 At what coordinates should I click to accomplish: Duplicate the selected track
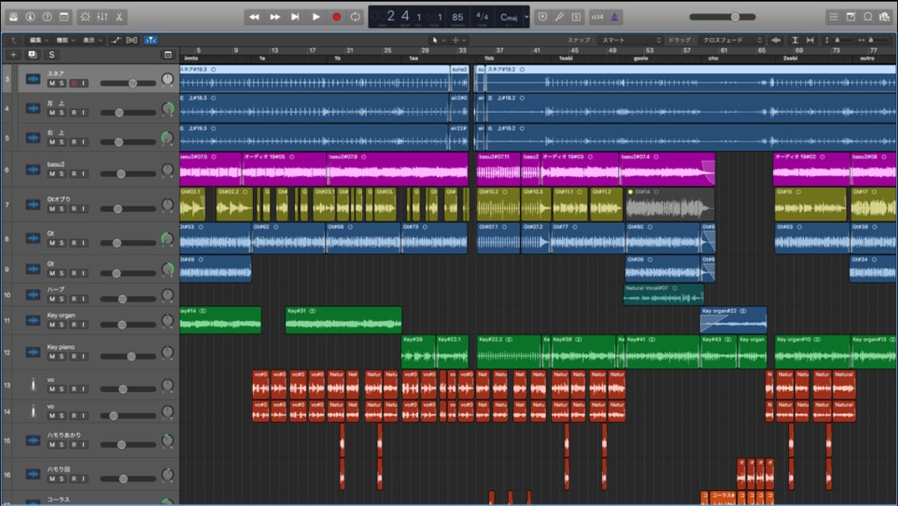pos(32,55)
